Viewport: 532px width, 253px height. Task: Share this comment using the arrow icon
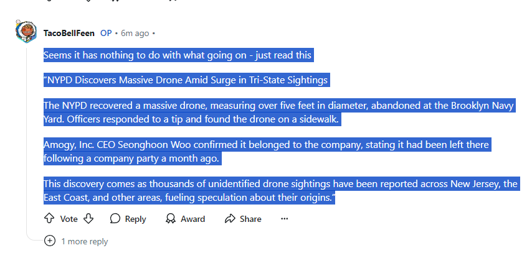[230, 219]
